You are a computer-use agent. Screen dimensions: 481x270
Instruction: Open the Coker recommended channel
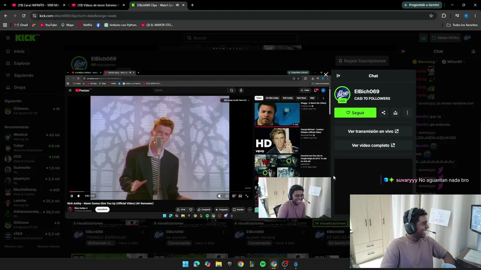(32, 148)
